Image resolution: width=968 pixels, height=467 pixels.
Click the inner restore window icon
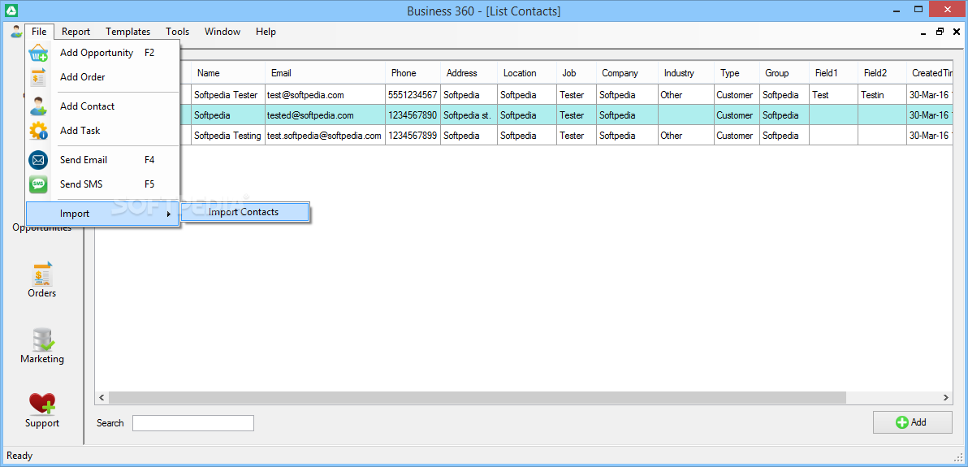(940, 32)
